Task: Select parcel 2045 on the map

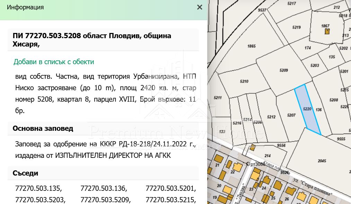Action: [322, 161]
